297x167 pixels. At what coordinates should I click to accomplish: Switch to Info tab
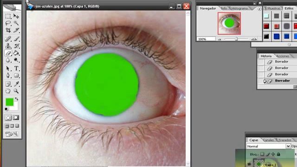224,8
